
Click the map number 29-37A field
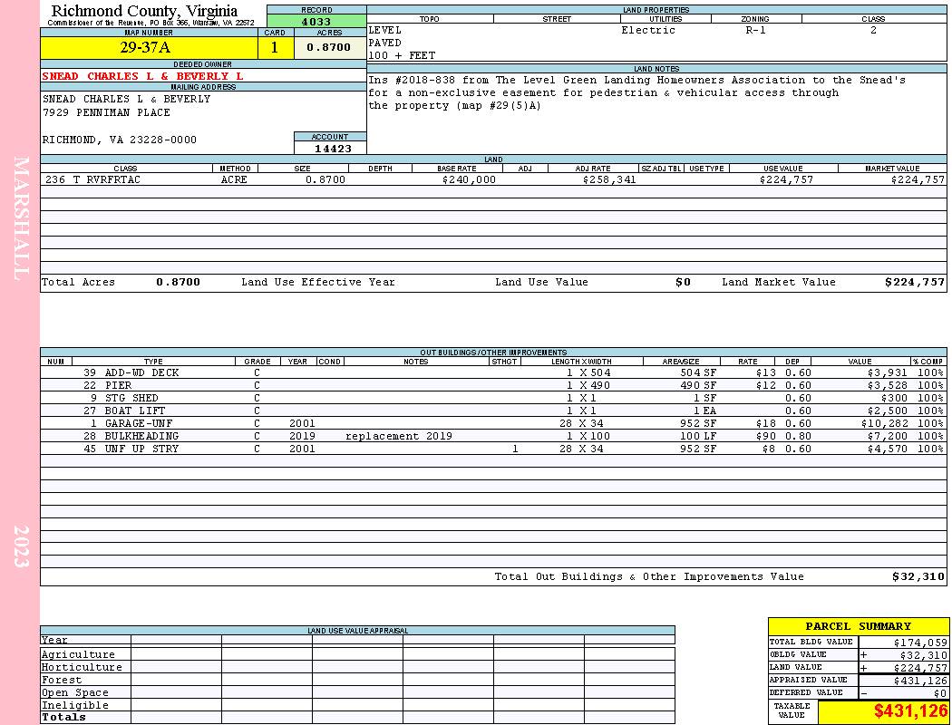coord(149,48)
